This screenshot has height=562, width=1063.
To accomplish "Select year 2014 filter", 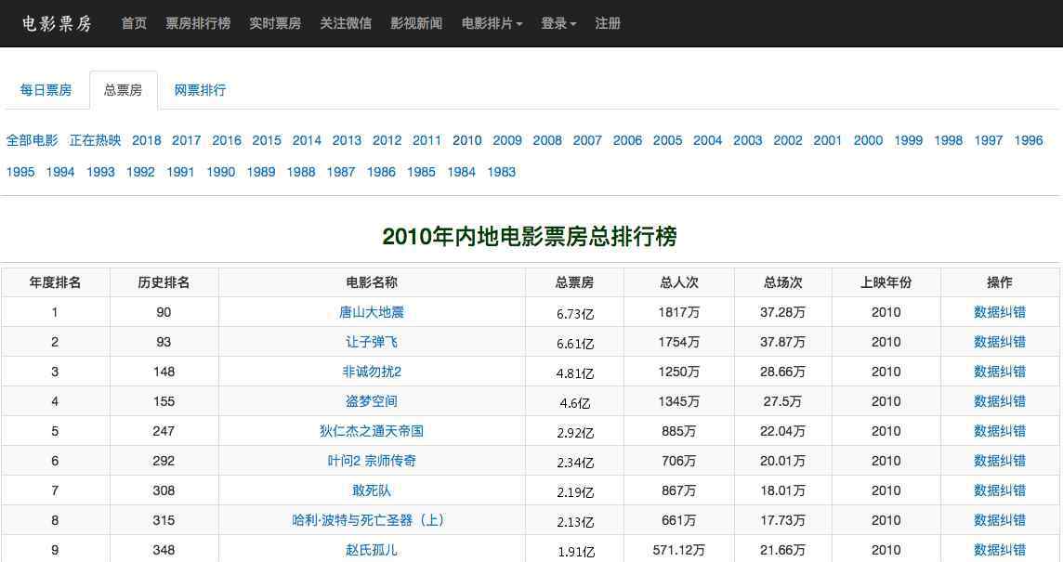I will (307, 140).
